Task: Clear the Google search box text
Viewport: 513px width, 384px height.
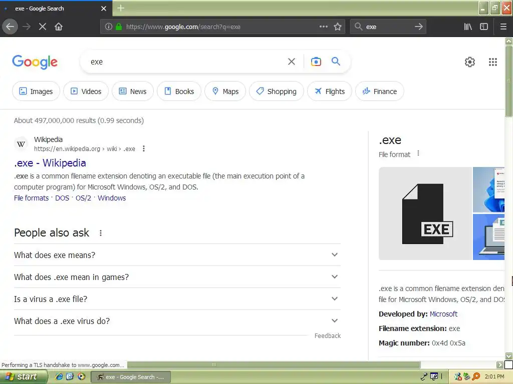Action: (x=291, y=61)
